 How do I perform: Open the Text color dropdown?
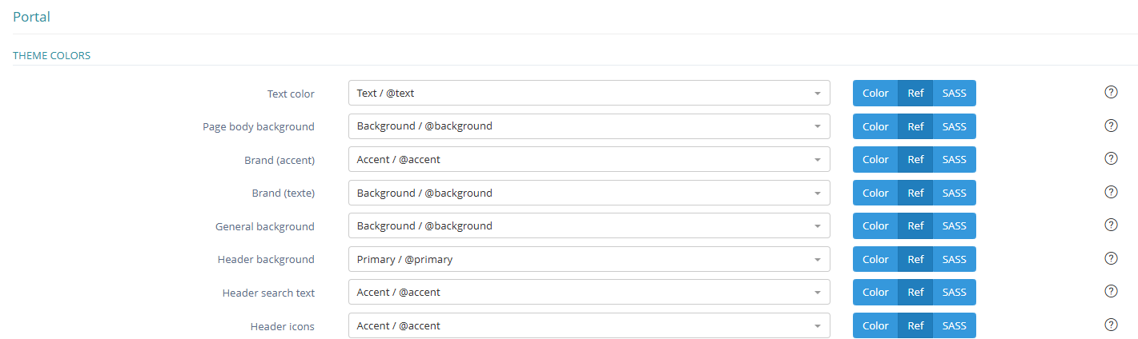point(589,94)
